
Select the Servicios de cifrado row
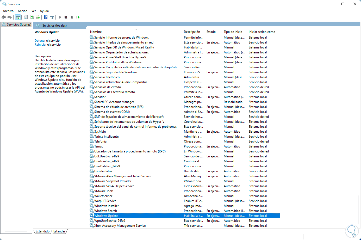[185, 87]
